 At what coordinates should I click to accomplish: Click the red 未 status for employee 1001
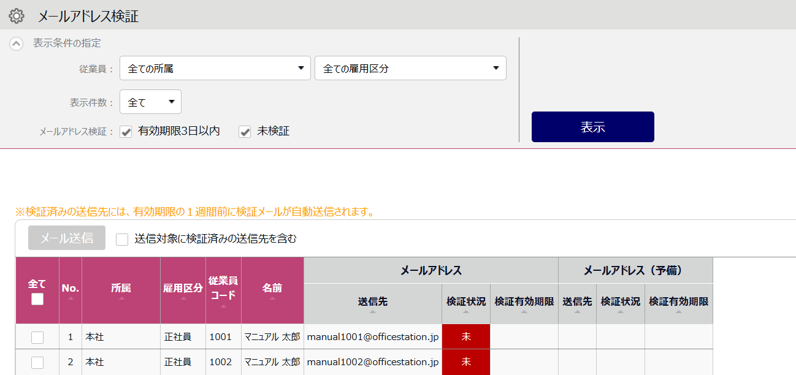click(x=466, y=337)
